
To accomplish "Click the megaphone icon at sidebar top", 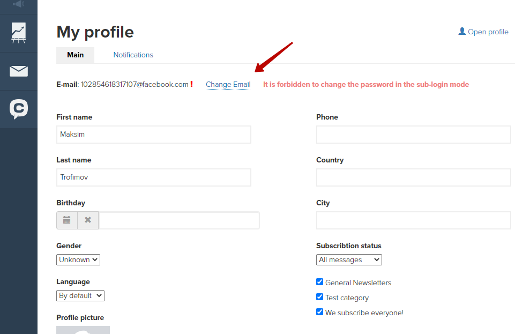I will (19, 4).
